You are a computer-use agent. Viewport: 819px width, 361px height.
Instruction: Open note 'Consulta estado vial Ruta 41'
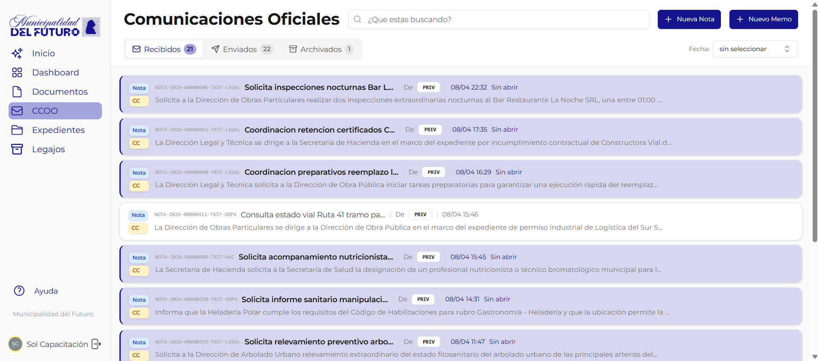point(312,215)
